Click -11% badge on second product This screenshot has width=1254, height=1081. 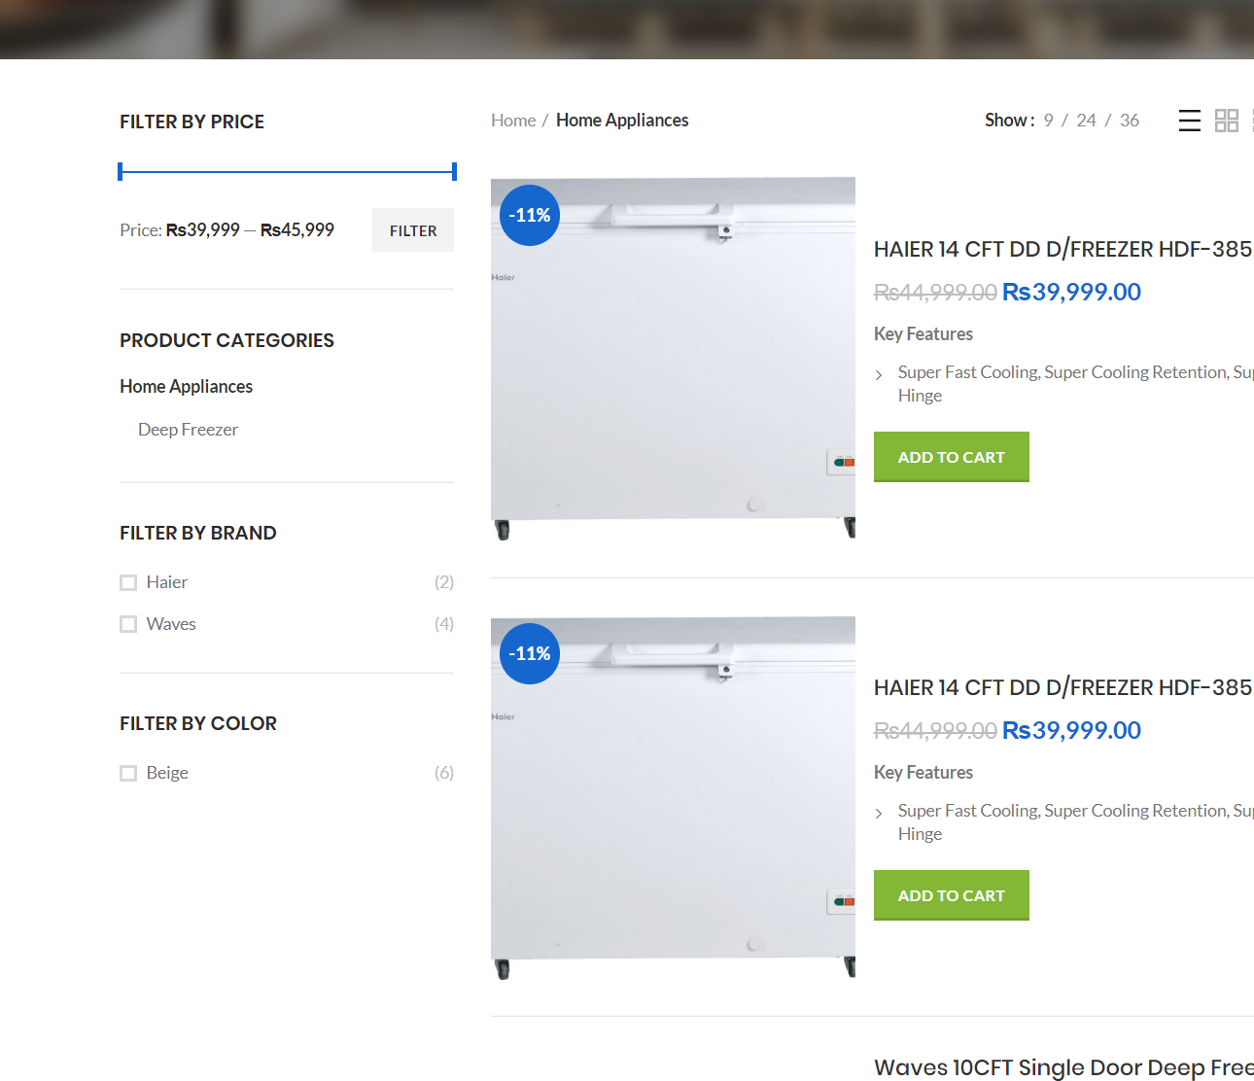[530, 653]
